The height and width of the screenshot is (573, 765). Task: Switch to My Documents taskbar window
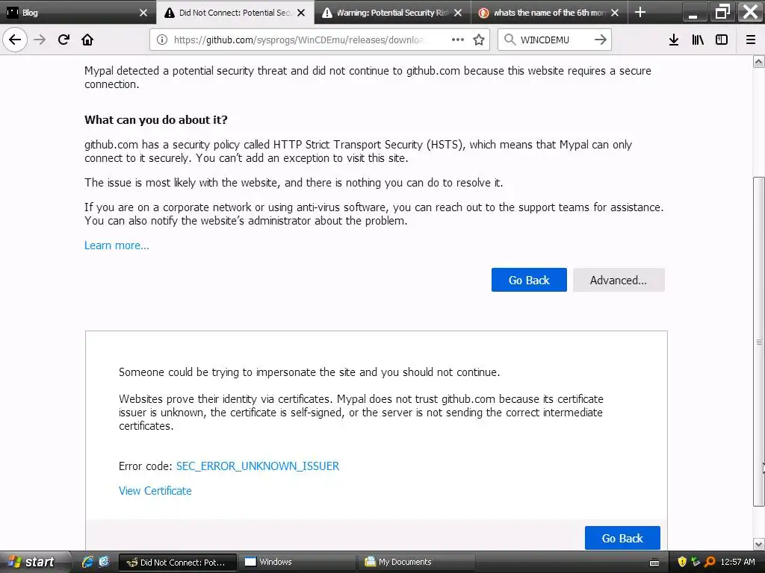(415, 563)
